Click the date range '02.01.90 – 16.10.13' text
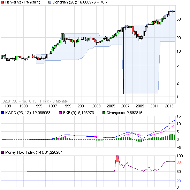Viewport: 190px width, 190px height. tap(20, 101)
